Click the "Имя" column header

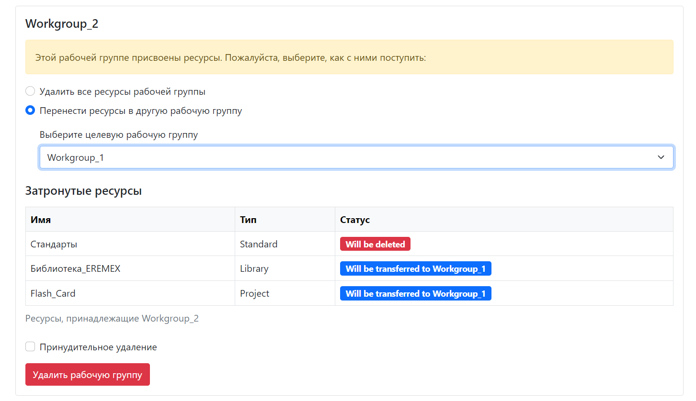41,220
